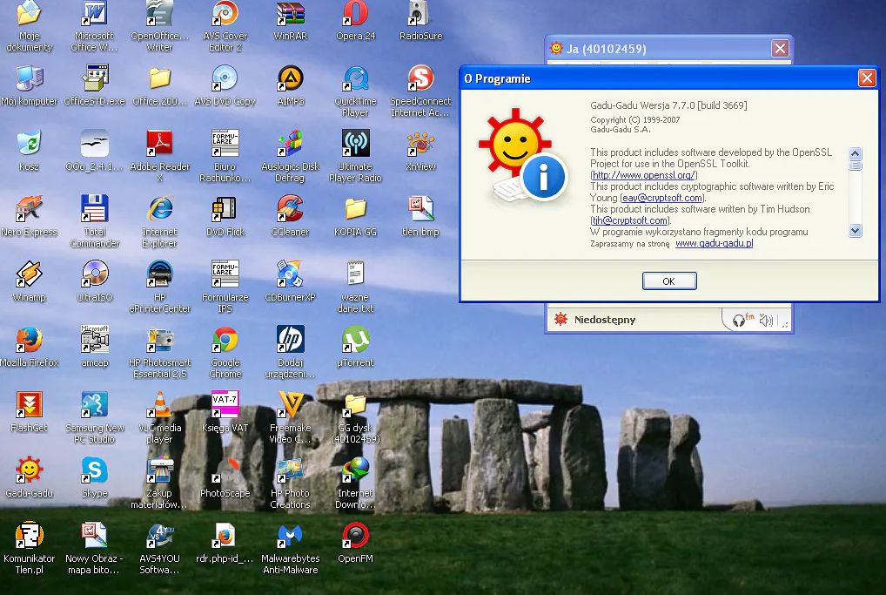886x595 pixels.
Task: Select the Formularze IPS icon
Action: click(225, 287)
